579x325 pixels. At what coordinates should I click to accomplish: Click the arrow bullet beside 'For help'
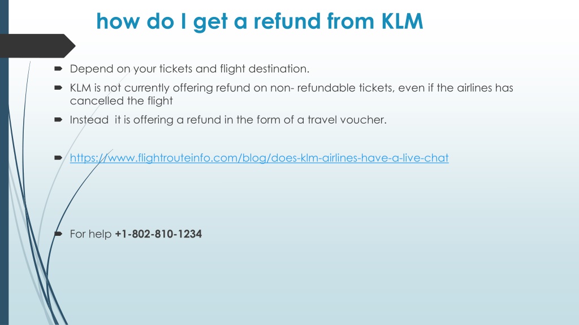58,234
